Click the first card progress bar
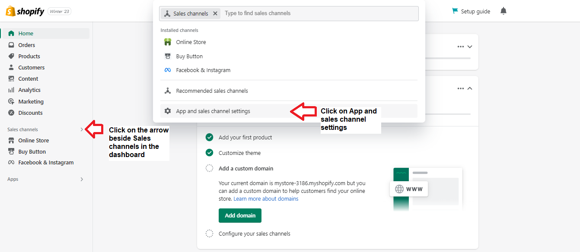580x252 pixels. tap(448, 58)
